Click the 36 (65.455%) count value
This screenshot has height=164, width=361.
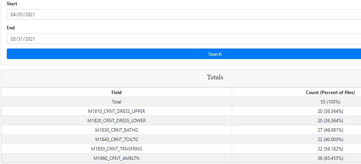[x=330, y=158]
